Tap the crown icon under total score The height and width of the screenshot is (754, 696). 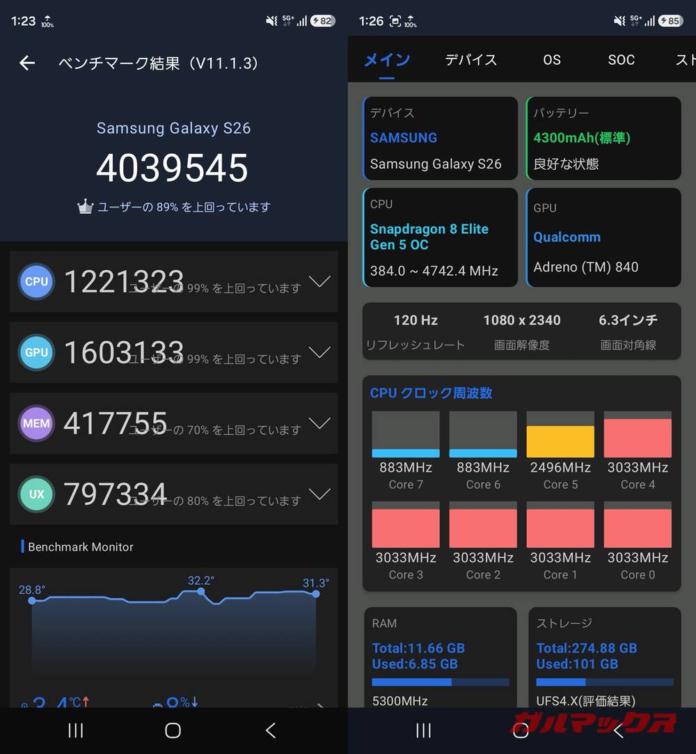point(85,207)
